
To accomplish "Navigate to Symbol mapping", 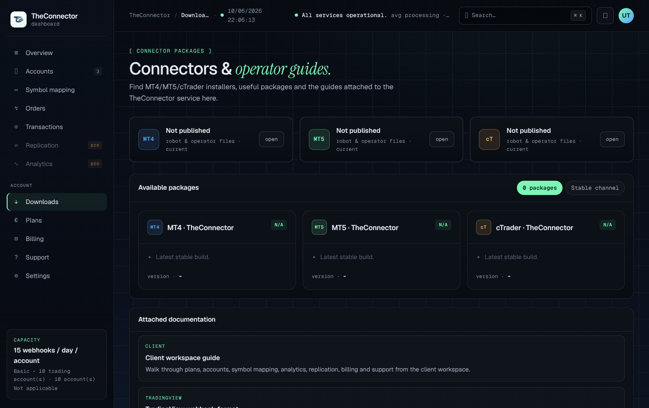I will click(x=57, y=90).
